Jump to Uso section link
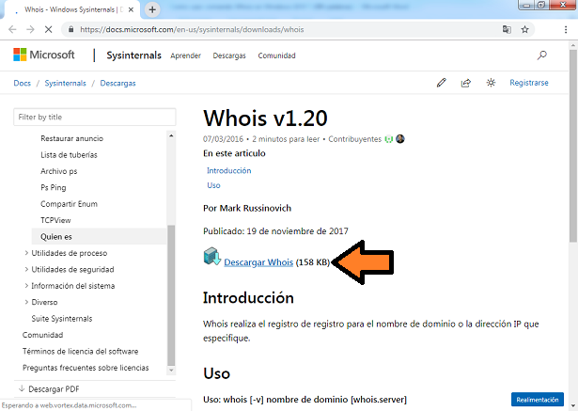578x411 pixels. coord(213,185)
